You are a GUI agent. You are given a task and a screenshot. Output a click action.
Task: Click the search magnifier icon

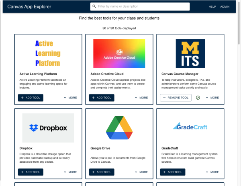tap(94, 6)
